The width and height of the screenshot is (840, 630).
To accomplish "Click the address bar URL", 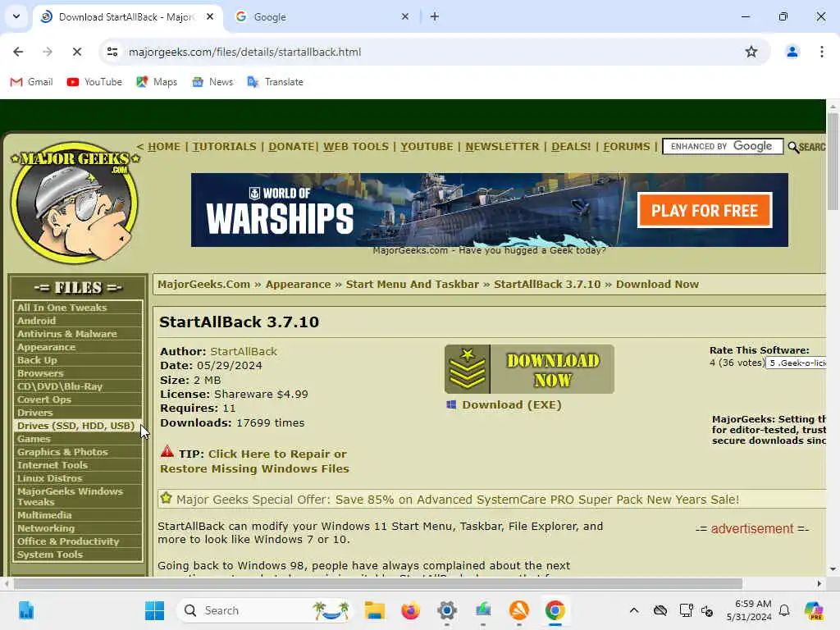I will pos(244,52).
